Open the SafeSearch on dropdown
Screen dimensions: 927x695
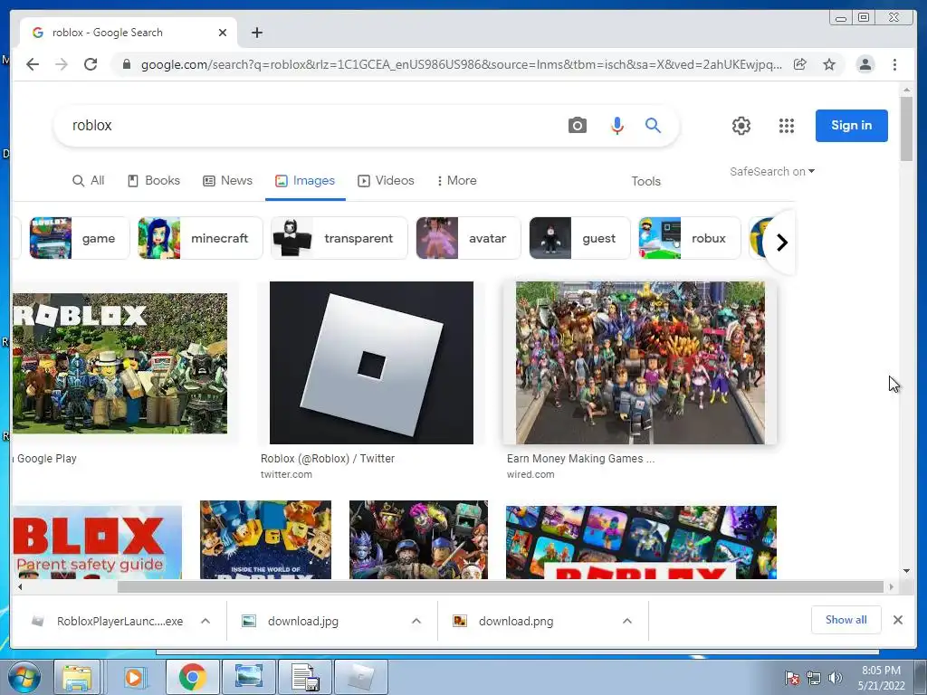[x=772, y=171]
